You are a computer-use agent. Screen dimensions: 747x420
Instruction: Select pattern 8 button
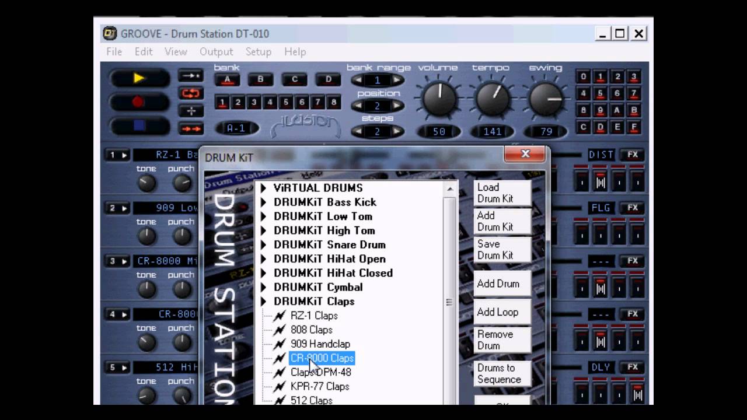coord(334,103)
